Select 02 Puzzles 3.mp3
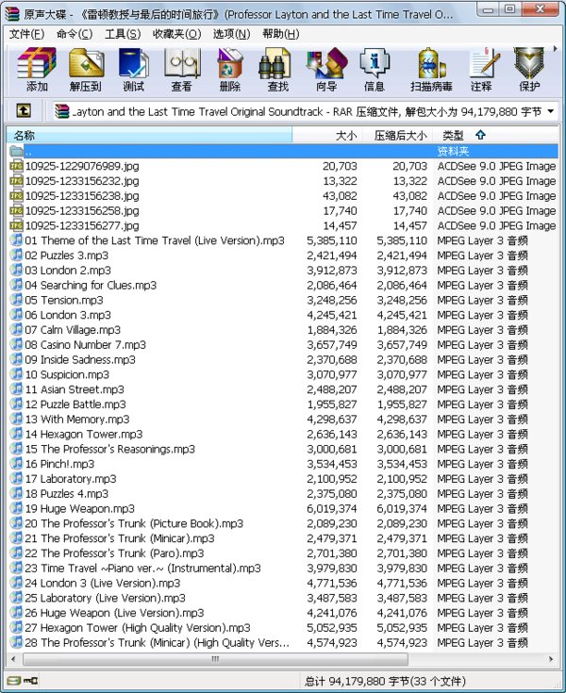 pyautogui.click(x=283, y=256)
